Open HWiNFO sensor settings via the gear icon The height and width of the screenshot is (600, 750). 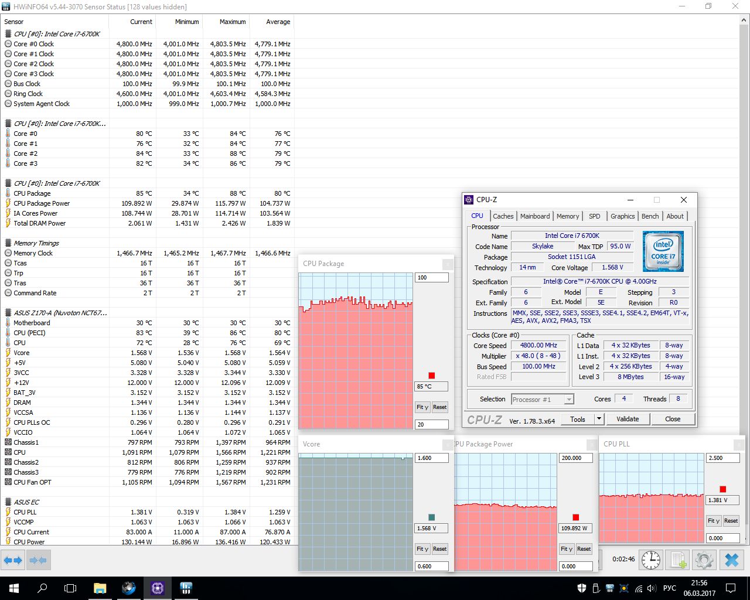coord(704,560)
